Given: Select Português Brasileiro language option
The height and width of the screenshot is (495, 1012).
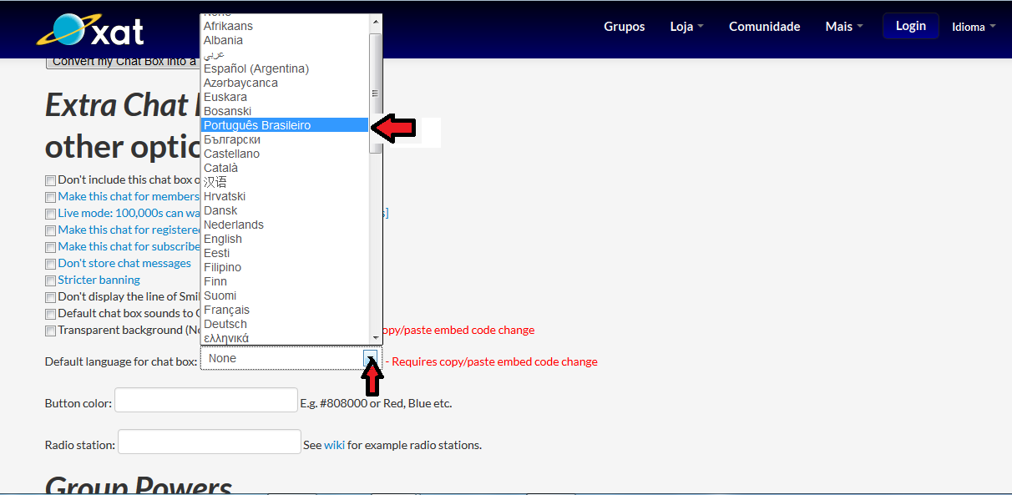Looking at the screenshot, I should pos(285,125).
